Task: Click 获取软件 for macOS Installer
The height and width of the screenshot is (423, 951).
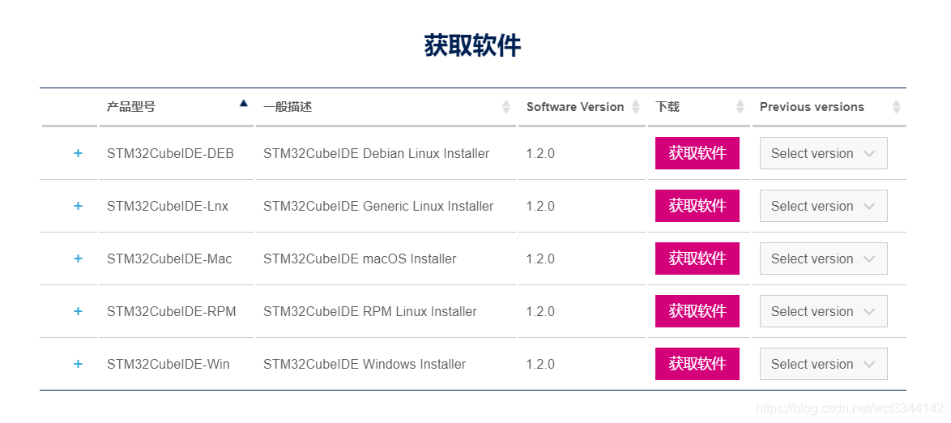Action: pos(697,258)
